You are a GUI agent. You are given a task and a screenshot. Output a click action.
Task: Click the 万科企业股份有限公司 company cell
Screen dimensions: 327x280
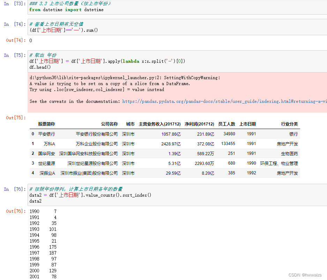(97, 144)
